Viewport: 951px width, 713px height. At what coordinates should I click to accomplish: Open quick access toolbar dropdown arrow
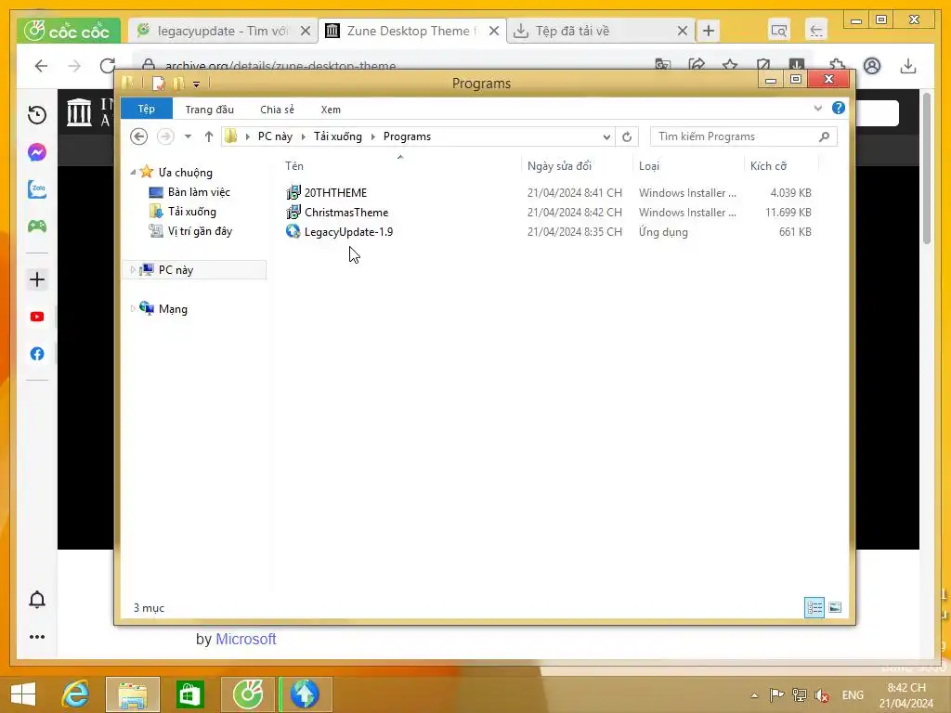pos(197,84)
